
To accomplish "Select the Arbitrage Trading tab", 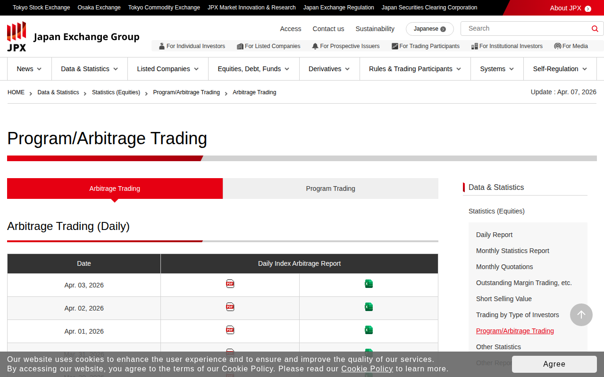I will click(x=115, y=188).
